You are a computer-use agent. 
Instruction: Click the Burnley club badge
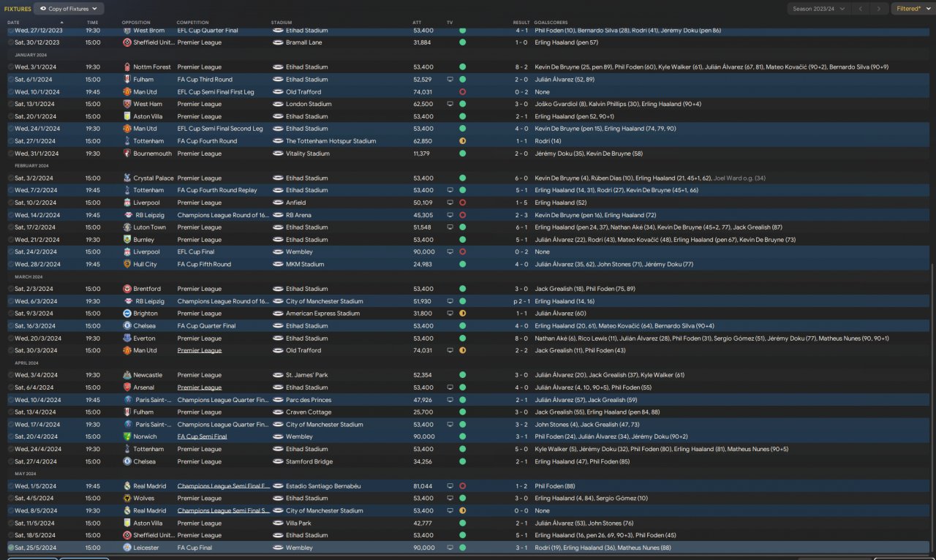click(127, 240)
